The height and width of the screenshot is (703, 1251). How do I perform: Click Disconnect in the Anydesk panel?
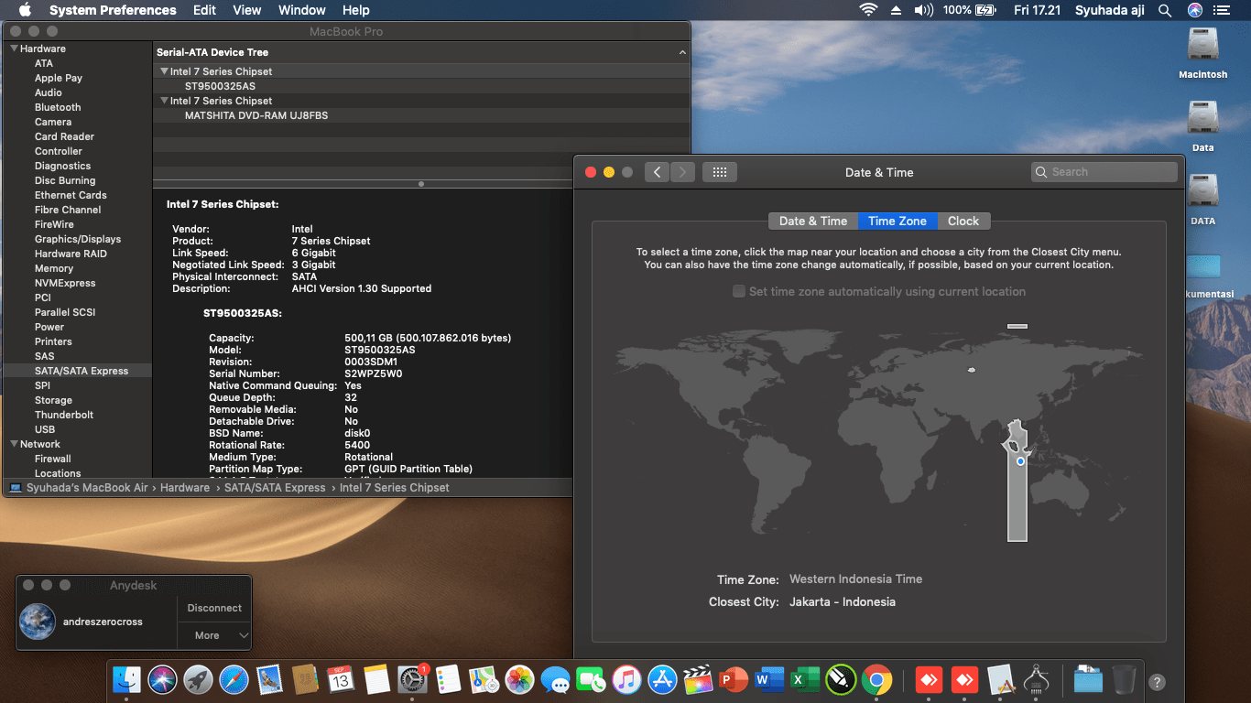click(x=214, y=608)
